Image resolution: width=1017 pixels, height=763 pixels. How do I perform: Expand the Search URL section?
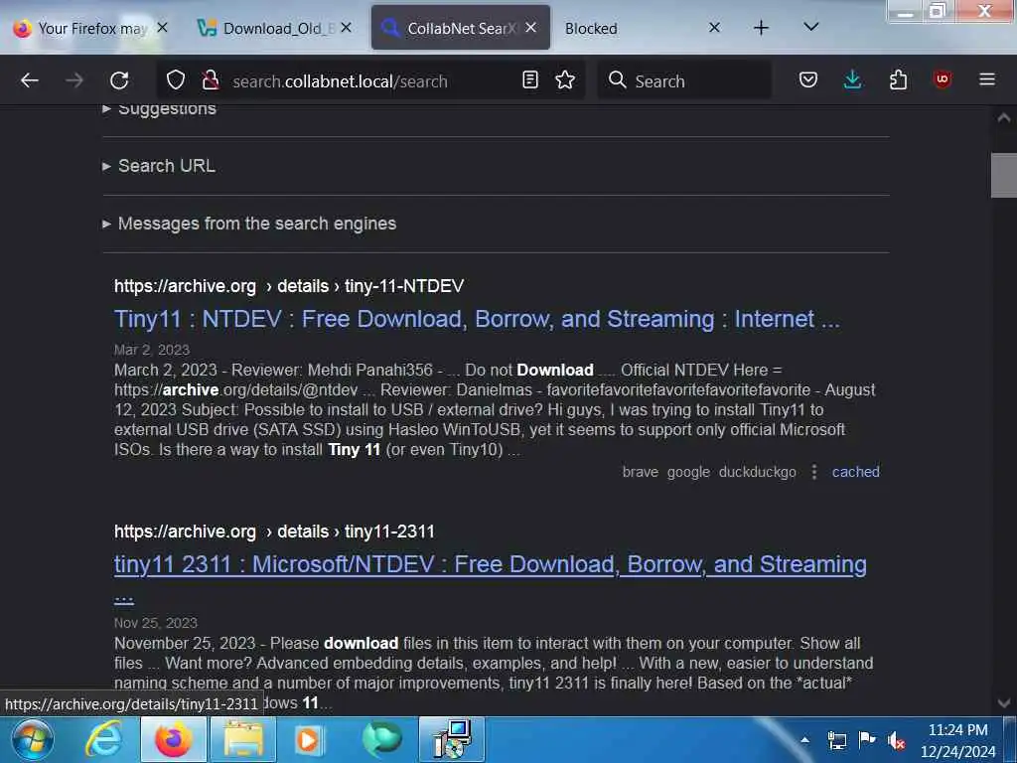click(160, 166)
